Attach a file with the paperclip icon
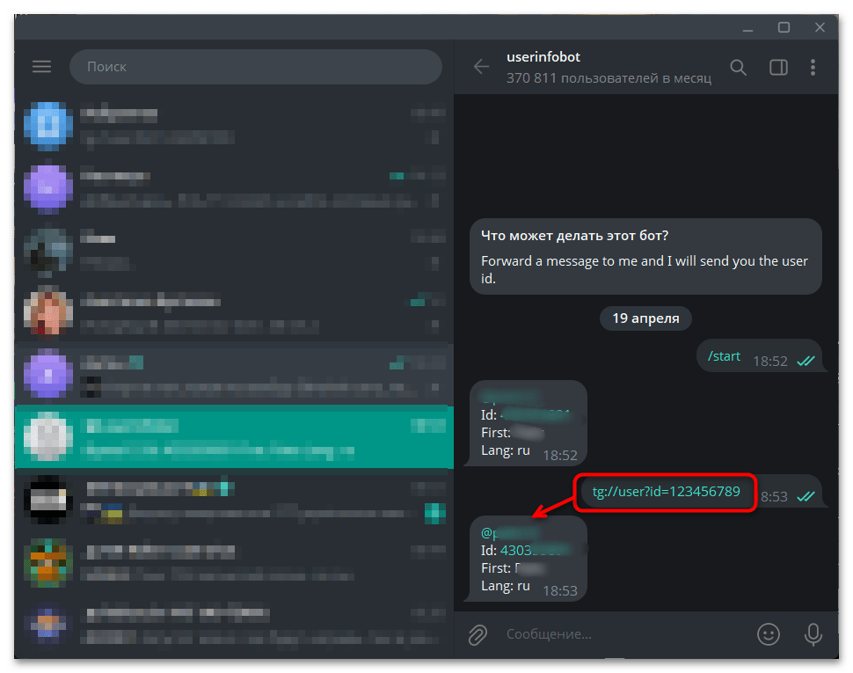853x673 pixels. pos(478,634)
